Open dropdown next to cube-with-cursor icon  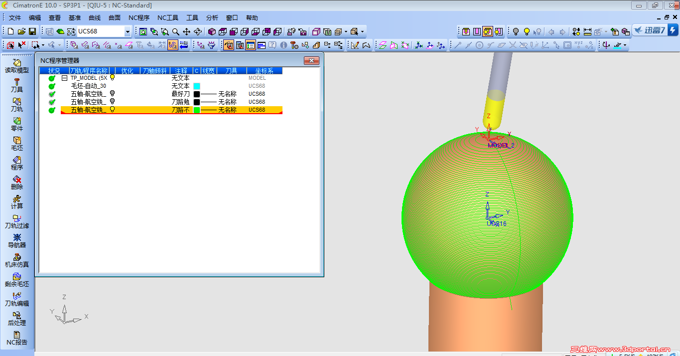click(x=362, y=31)
